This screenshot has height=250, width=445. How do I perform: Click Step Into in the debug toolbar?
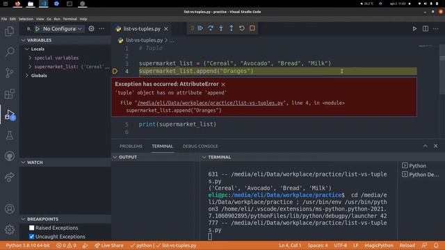click(x=221, y=28)
